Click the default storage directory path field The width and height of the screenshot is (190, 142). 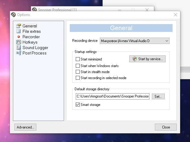pos(112,96)
